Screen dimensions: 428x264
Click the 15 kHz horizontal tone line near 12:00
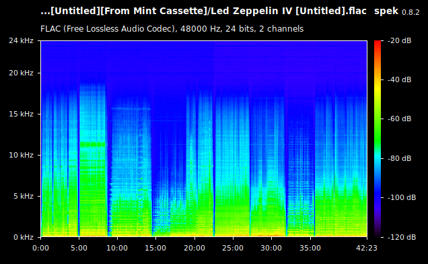[x=131, y=109]
